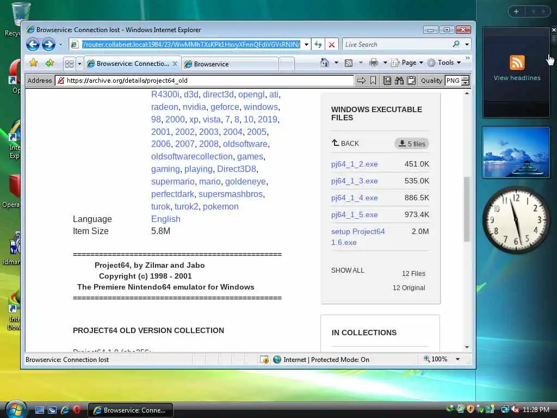This screenshot has width=557, height=418.
Task: Click the Go arrow beside Browservice address field
Action: pyautogui.click(x=361, y=81)
